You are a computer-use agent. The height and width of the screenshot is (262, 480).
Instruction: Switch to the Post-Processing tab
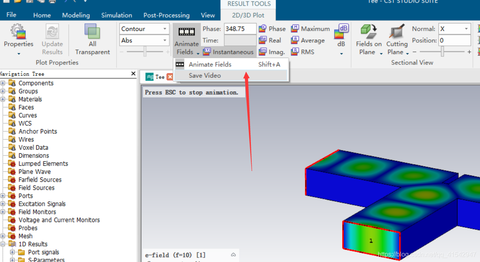point(167,15)
